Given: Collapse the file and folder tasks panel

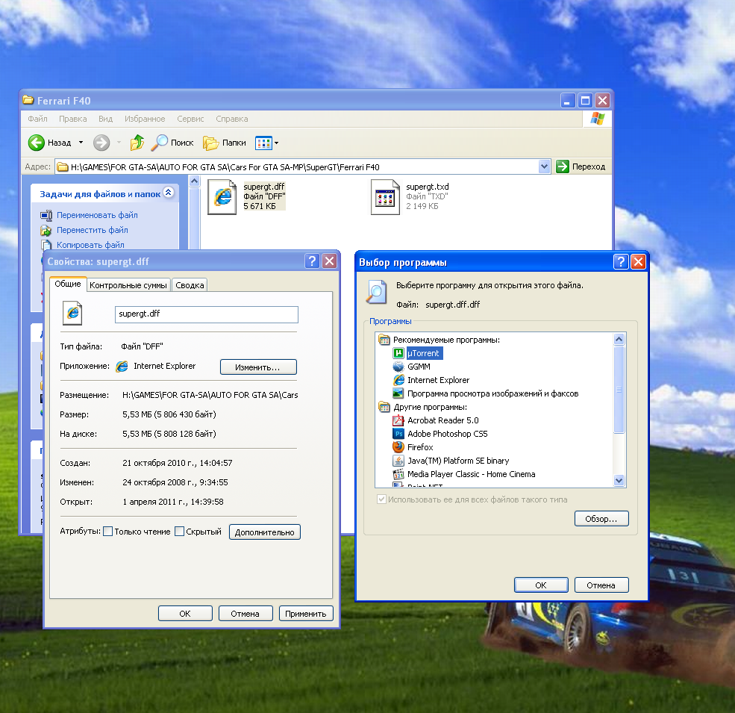Looking at the screenshot, I should click(169, 193).
